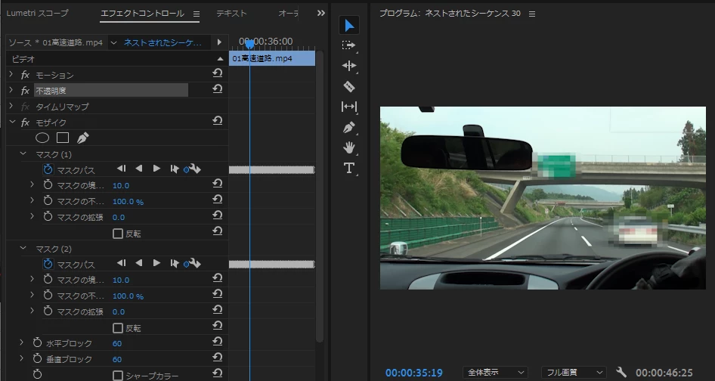Reset the モザイク effect
This screenshot has width=715, height=381.
218,121
